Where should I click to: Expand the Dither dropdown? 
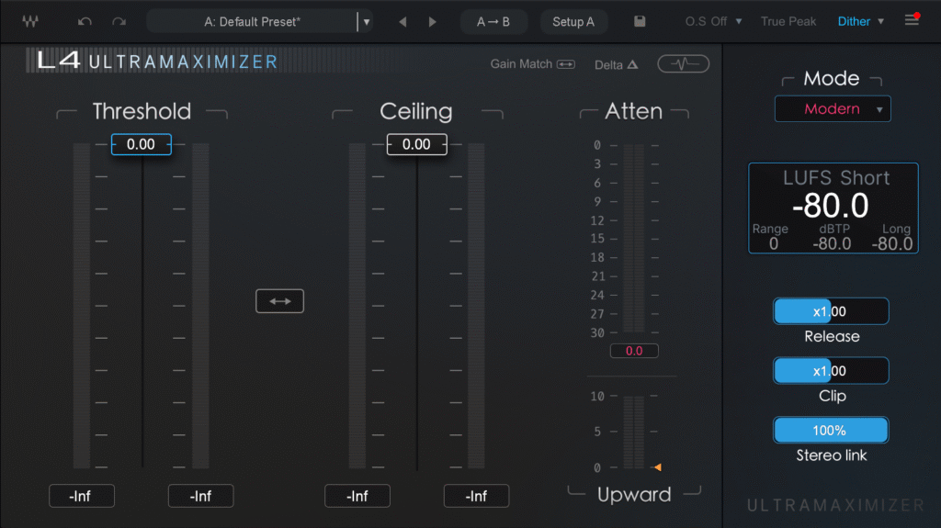pyautogui.click(x=860, y=21)
